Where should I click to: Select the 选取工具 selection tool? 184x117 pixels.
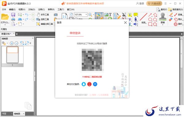tap(43, 19)
